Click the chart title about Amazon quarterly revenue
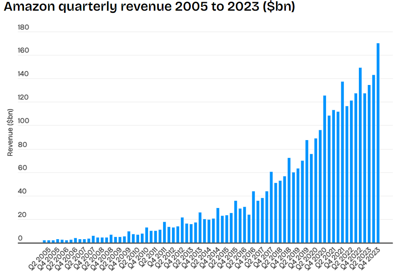This screenshot has height=278, width=396. pyautogui.click(x=149, y=7)
